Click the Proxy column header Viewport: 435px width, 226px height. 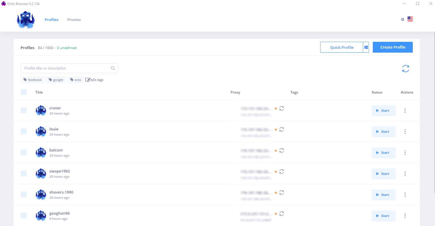pyautogui.click(x=235, y=92)
